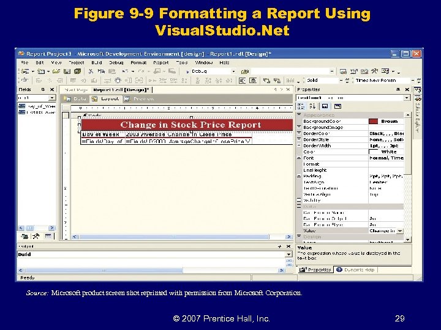Click the Copy toolbar icon

[x=101, y=71]
